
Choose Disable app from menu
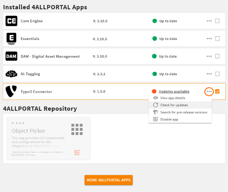pos(180,119)
